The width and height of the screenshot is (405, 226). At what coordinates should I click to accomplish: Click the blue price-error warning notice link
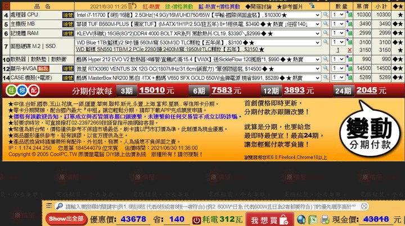click(x=125, y=116)
